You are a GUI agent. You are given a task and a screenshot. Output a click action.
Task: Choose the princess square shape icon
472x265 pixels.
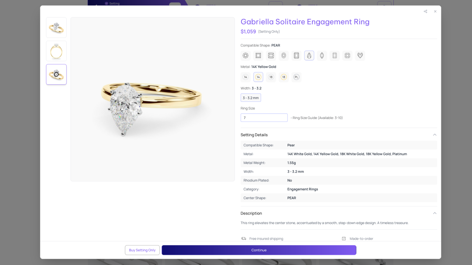258,55
